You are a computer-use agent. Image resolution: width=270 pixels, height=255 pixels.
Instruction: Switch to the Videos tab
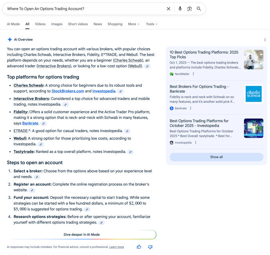point(40,24)
